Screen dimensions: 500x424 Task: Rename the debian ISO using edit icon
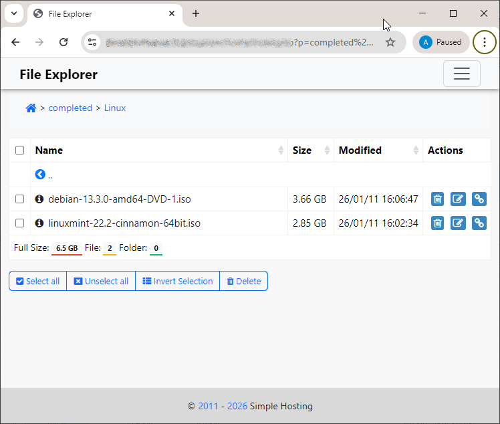click(x=458, y=199)
